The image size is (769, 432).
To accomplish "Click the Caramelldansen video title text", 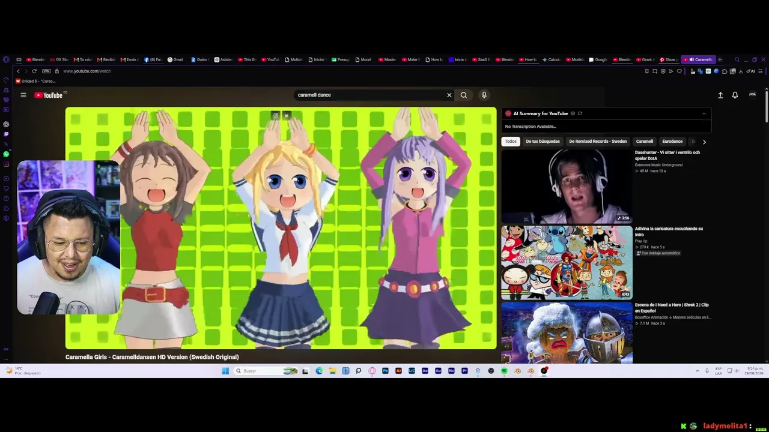I will pyautogui.click(x=152, y=357).
